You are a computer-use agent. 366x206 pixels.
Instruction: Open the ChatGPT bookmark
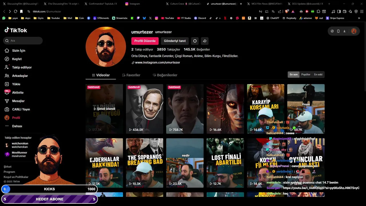click(x=273, y=18)
